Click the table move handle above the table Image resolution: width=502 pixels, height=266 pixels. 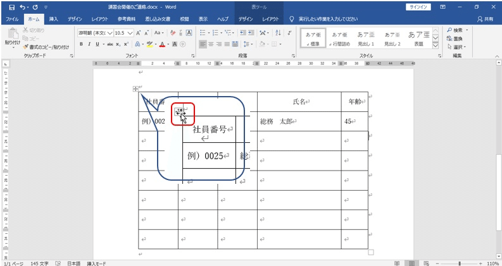(135, 89)
